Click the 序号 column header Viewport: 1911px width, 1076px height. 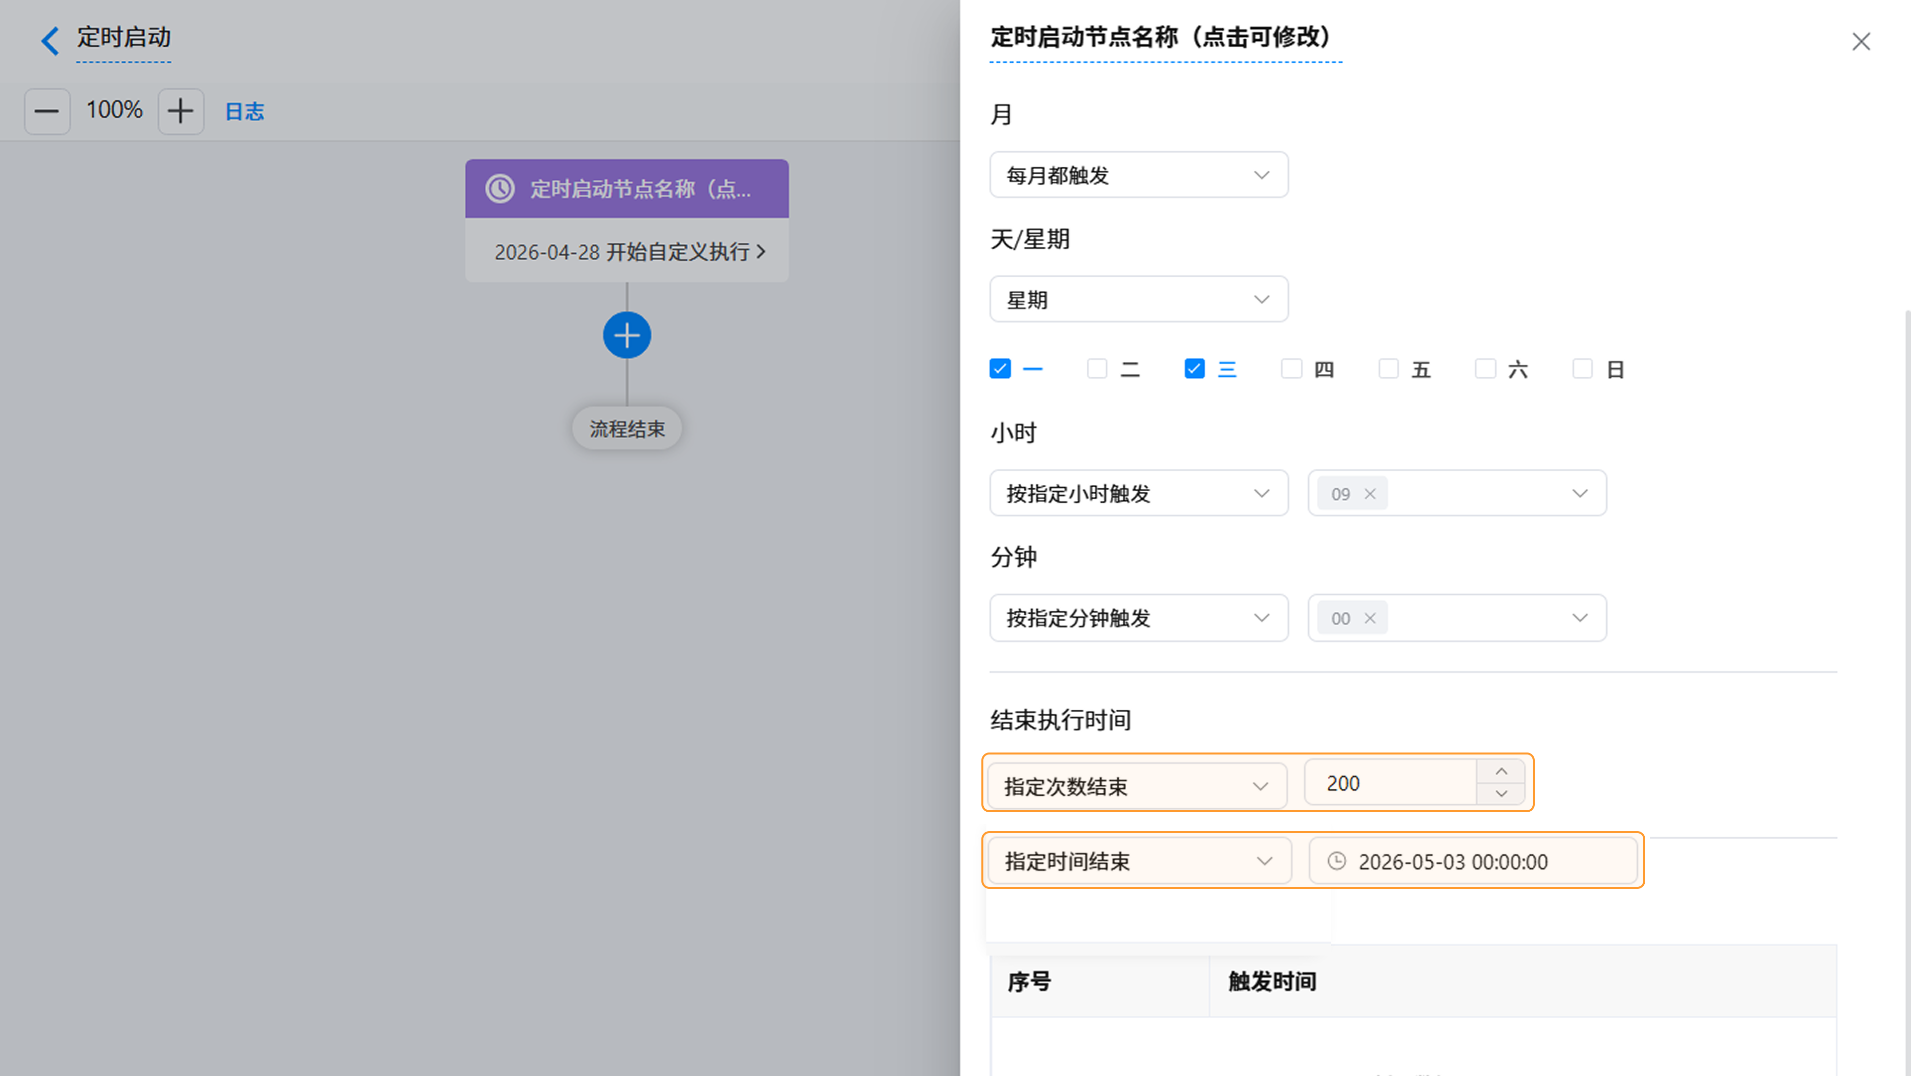point(1029,982)
